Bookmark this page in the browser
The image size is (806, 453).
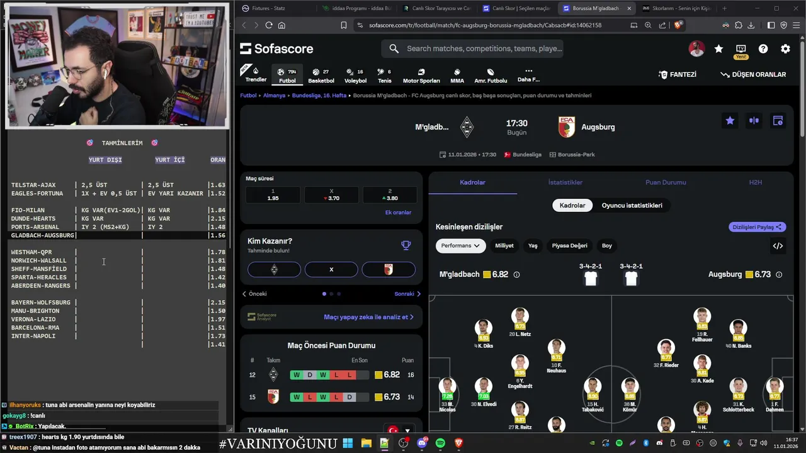pyautogui.click(x=344, y=25)
